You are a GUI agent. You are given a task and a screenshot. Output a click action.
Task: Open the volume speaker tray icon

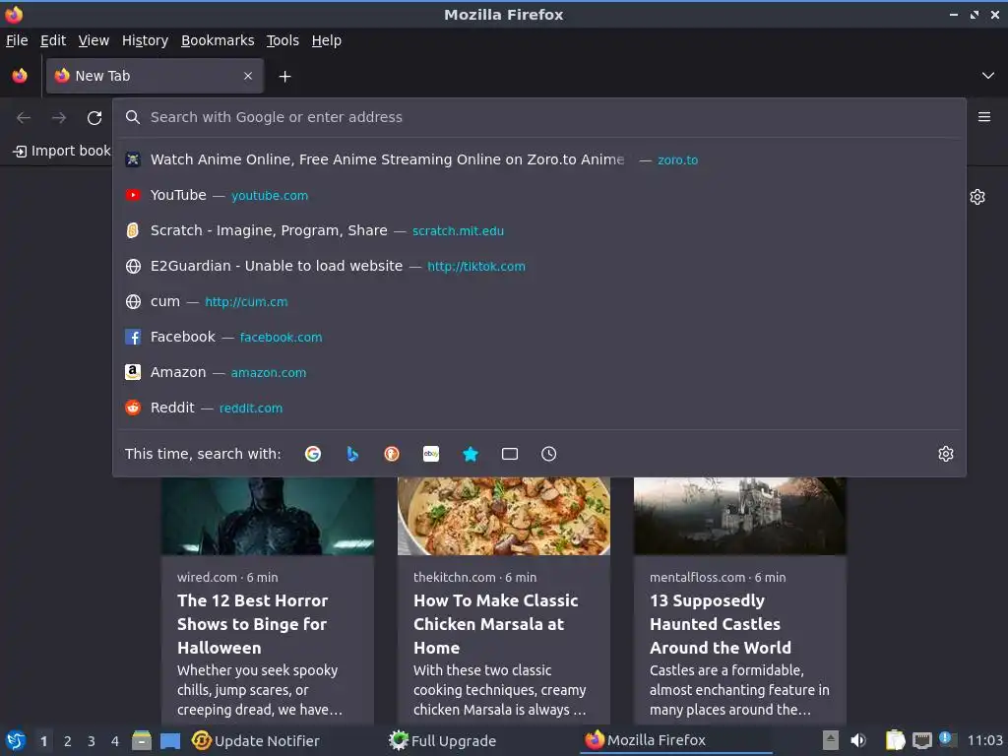pyautogui.click(x=858, y=740)
